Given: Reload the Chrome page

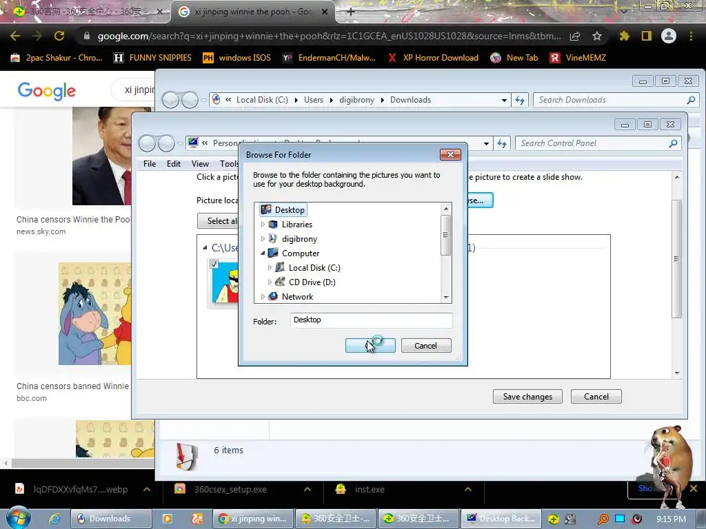Looking at the screenshot, I should [59, 36].
